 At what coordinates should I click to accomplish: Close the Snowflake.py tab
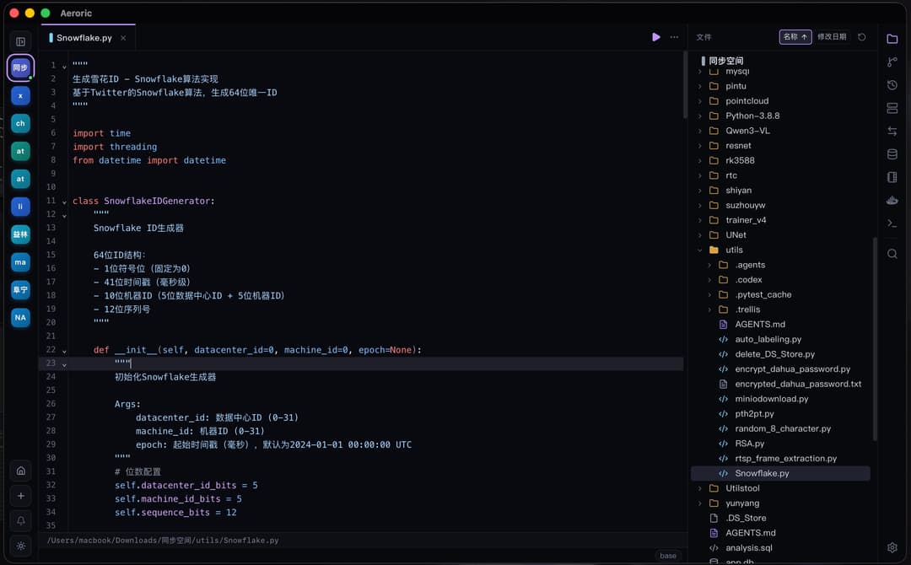(123, 38)
